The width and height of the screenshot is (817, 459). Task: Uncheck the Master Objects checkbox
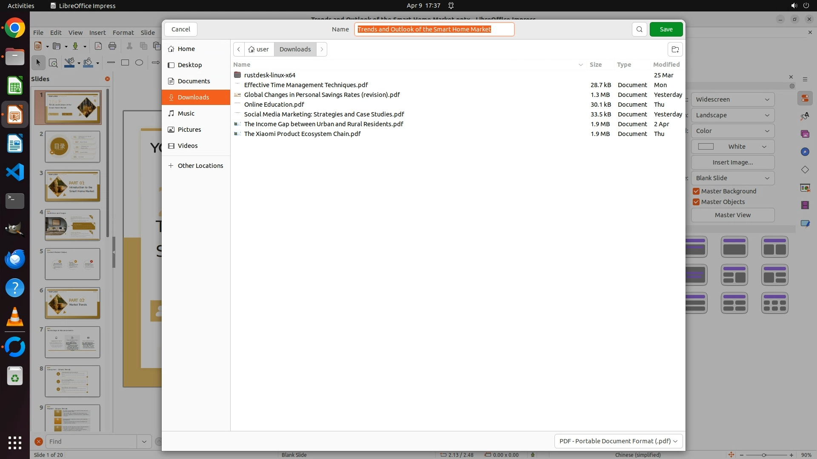(x=696, y=202)
